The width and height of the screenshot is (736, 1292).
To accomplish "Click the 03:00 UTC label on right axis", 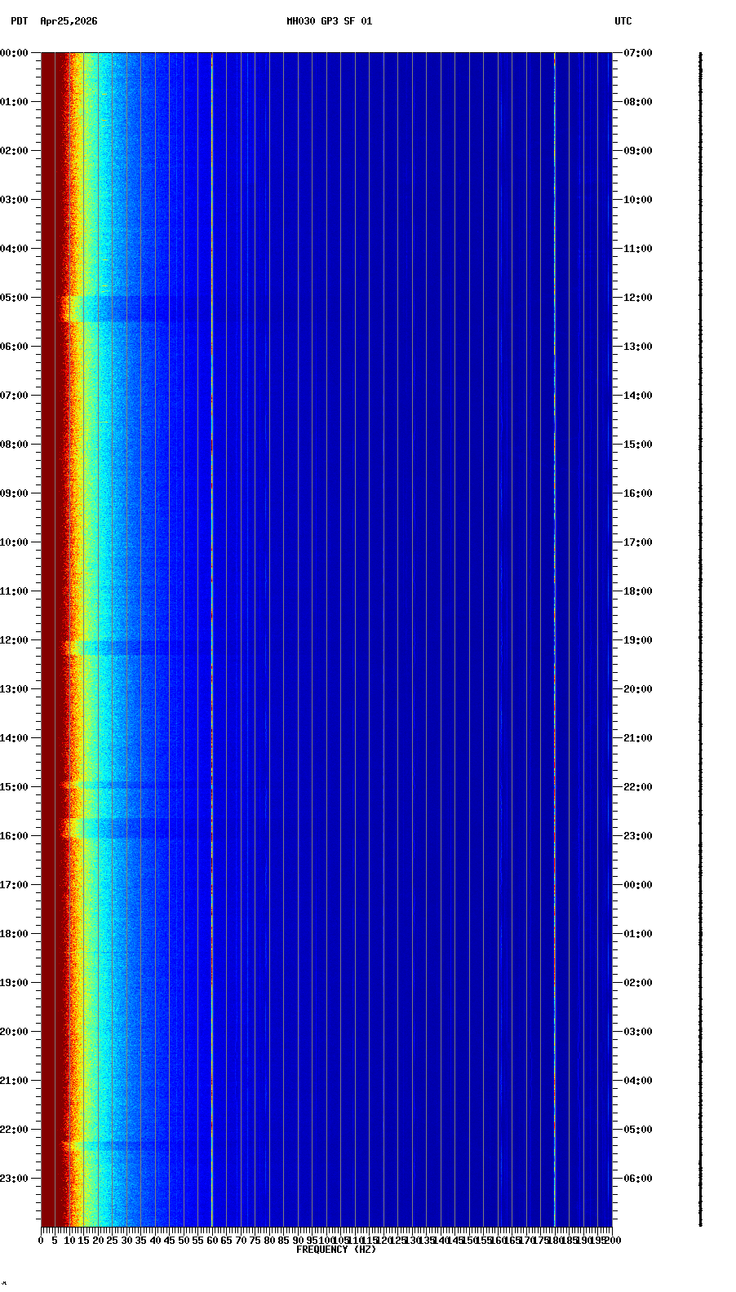I will click(x=638, y=1032).
